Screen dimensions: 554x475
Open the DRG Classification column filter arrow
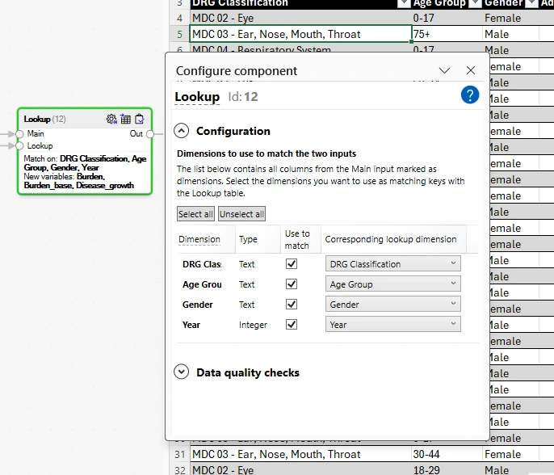tap(404, 3)
